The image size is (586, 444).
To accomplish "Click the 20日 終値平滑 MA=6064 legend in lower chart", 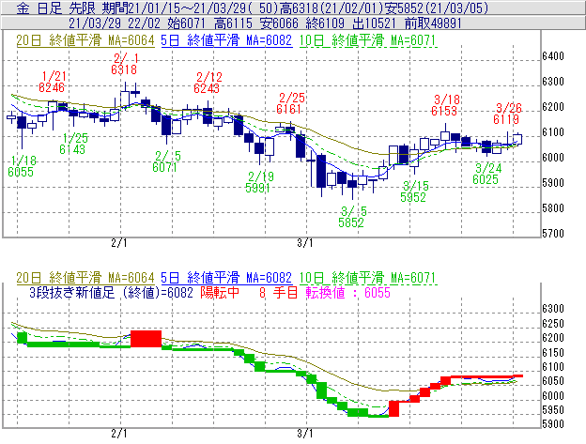I will (85, 278).
